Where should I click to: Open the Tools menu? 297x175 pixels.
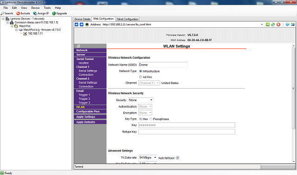pos(47,8)
